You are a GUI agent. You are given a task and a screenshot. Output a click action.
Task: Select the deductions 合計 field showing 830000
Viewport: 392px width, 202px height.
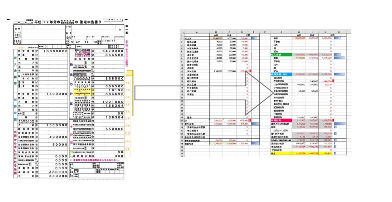[x=53, y=176]
